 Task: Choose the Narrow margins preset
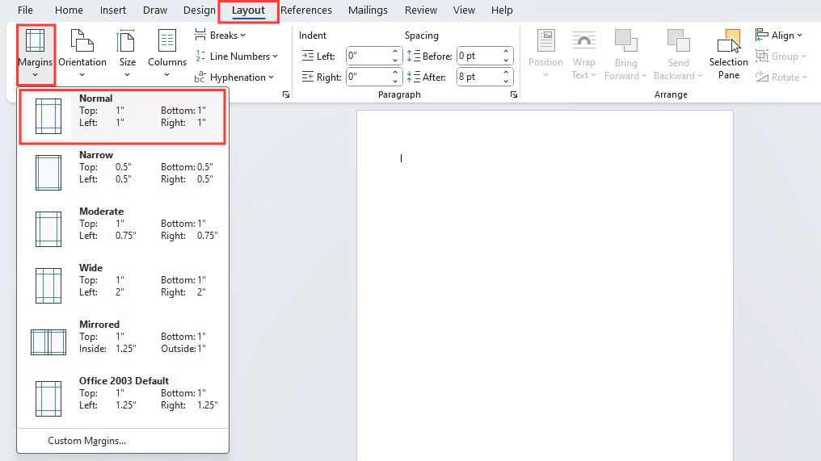click(123, 173)
